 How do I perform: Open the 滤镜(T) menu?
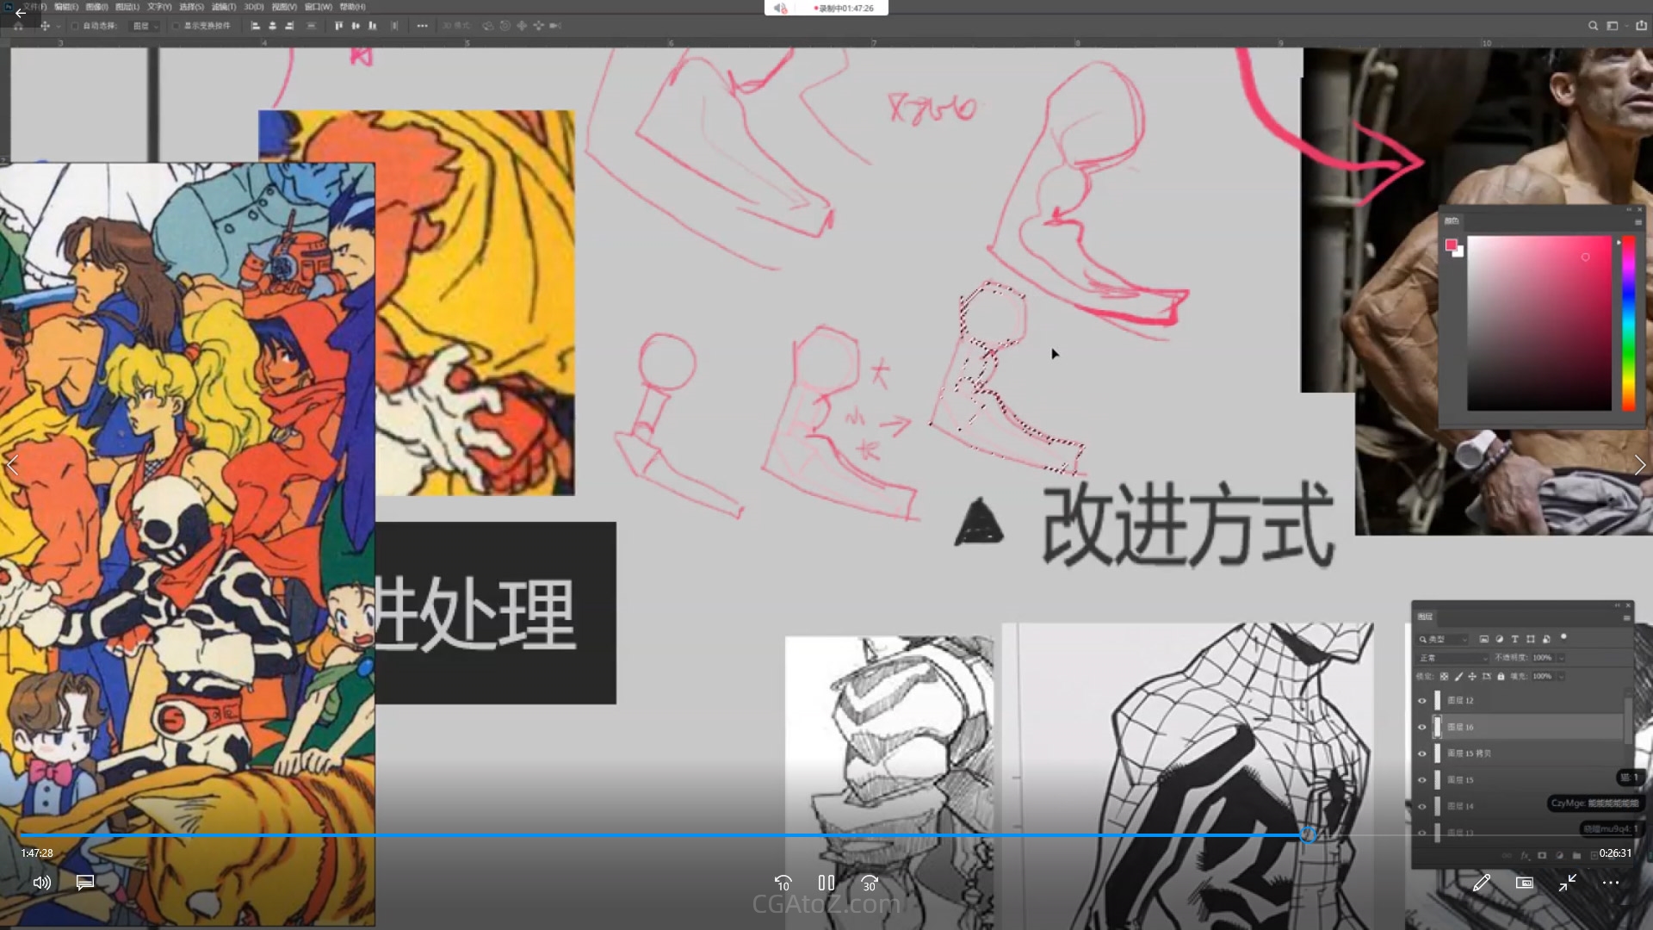click(x=224, y=7)
